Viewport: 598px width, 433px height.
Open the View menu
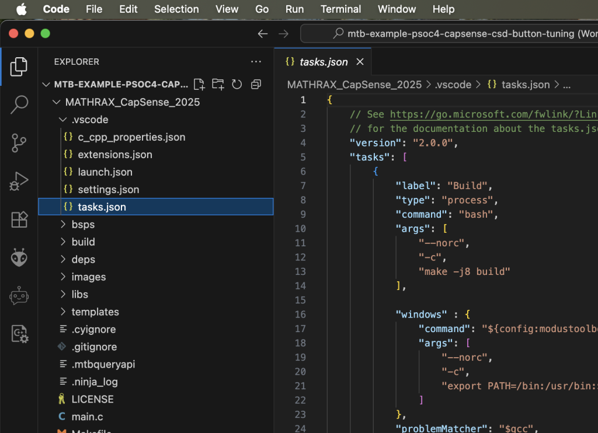(x=227, y=9)
